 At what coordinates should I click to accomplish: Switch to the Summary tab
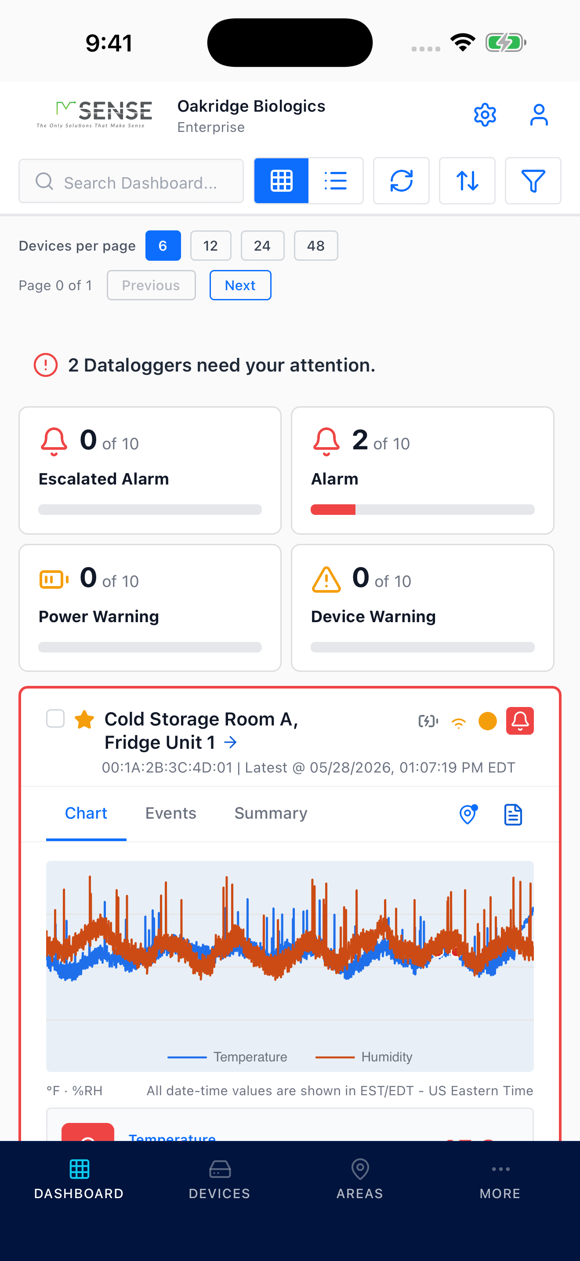coord(271,813)
